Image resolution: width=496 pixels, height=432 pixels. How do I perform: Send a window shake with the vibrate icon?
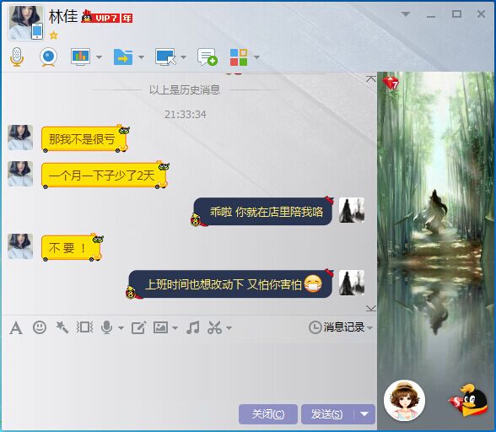tap(84, 327)
